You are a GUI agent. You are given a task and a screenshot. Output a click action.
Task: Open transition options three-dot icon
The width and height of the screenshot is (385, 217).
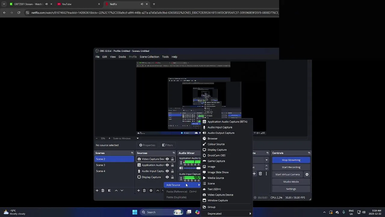click(266, 174)
